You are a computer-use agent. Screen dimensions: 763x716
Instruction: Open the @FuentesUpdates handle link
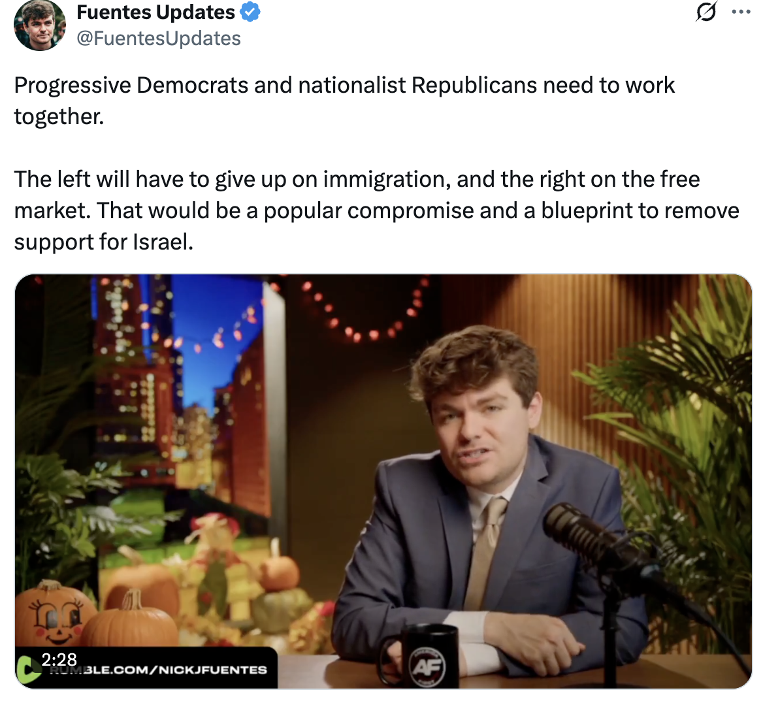(x=159, y=39)
